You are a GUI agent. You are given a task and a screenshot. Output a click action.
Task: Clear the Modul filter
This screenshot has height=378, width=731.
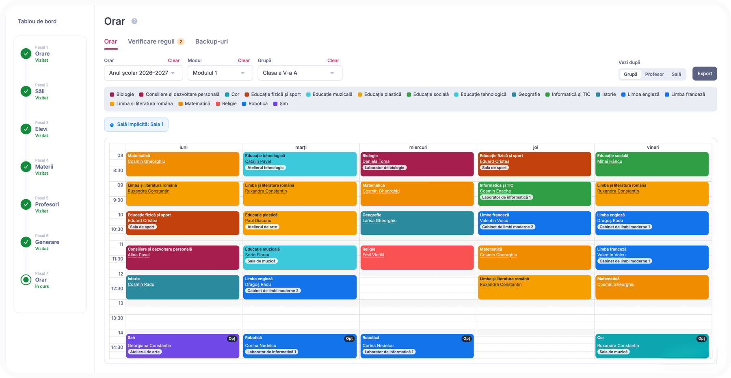point(244,60)
